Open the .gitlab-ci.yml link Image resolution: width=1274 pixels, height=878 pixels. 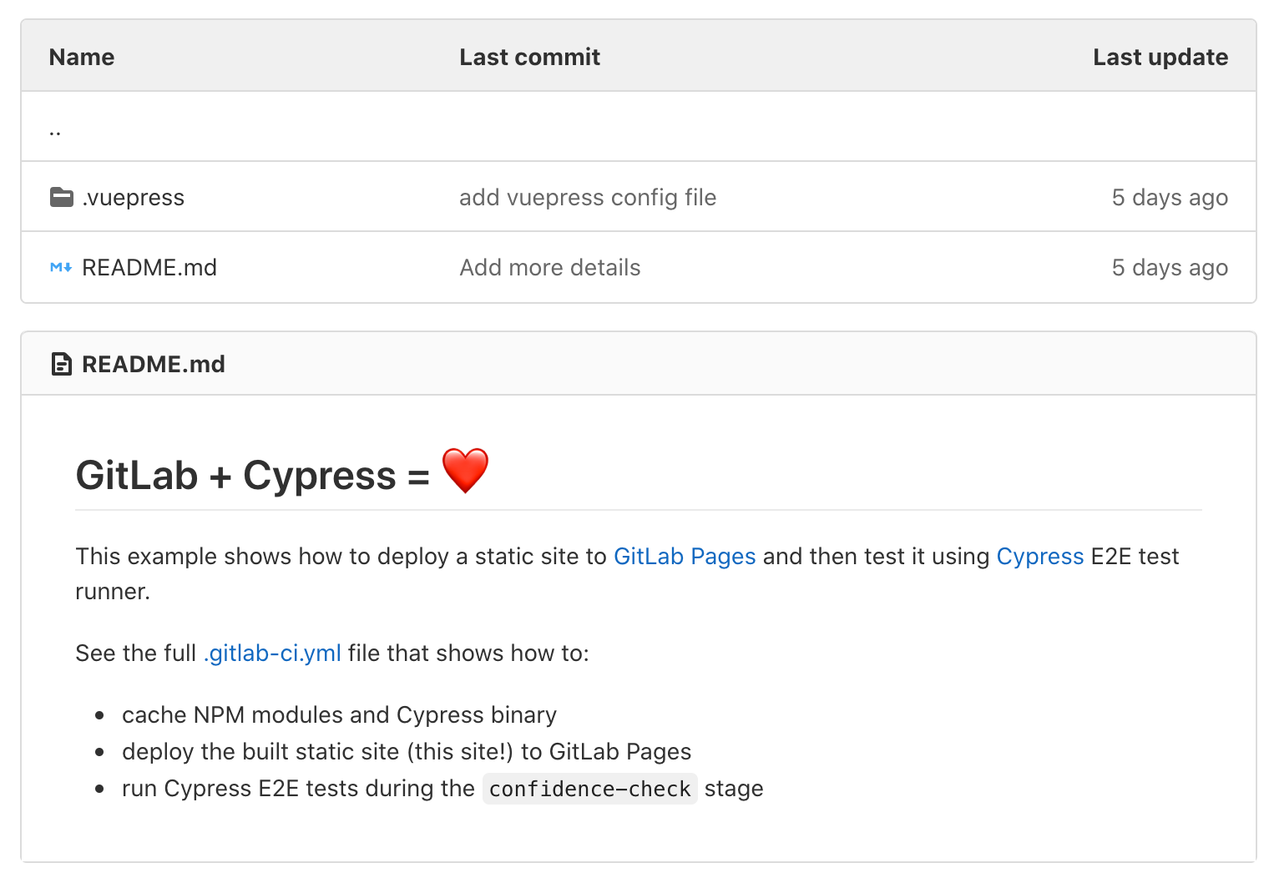pyautogui.click(x=272, y=653)
